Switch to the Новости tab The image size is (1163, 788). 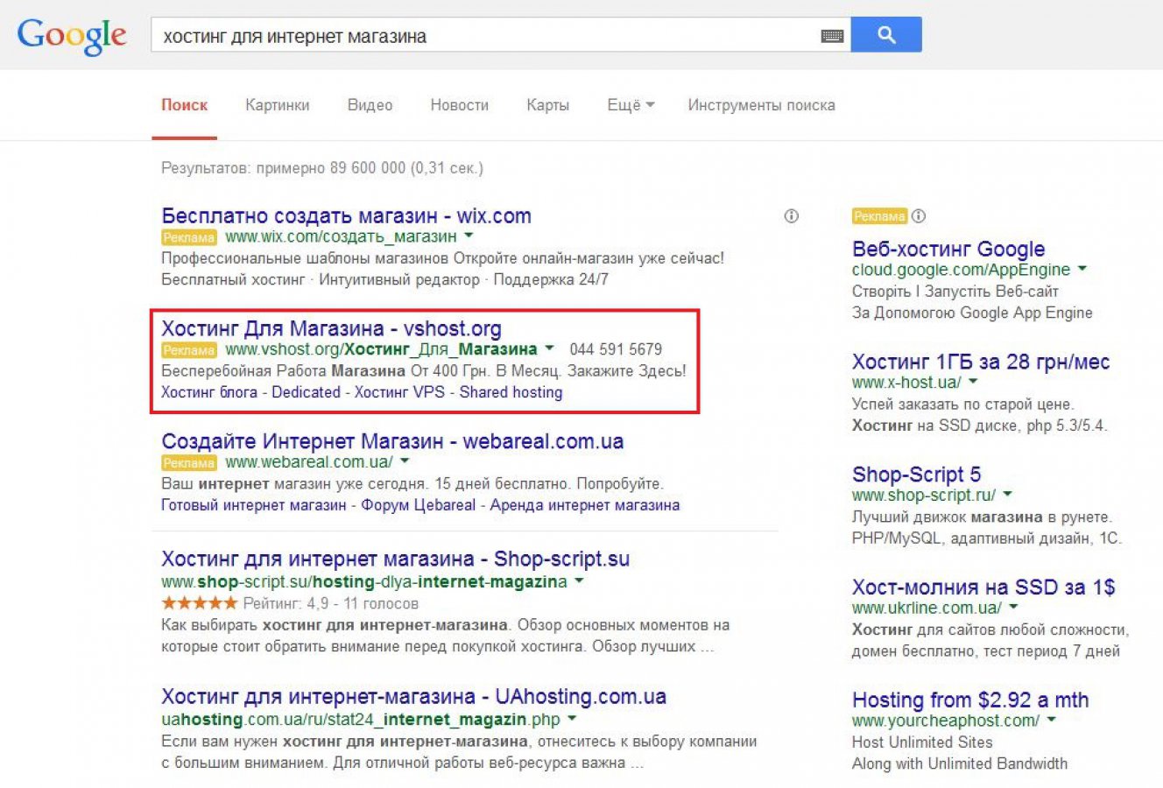point(459,105)
